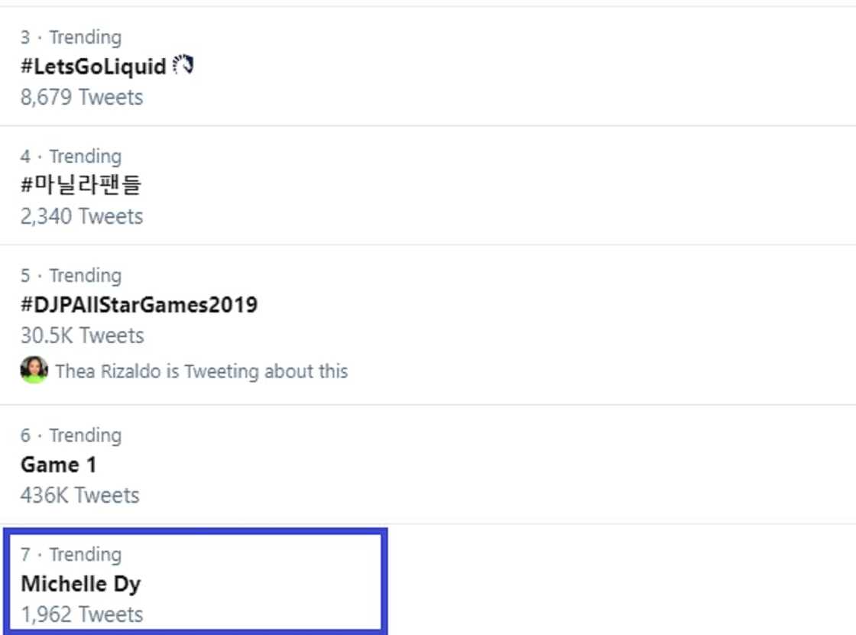Click the "6 · Trending" rank label
This screenshot has height=635, width=856.
71,435
